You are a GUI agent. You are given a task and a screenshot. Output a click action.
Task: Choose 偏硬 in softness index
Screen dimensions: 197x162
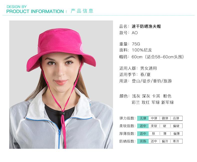pos(176,126)
